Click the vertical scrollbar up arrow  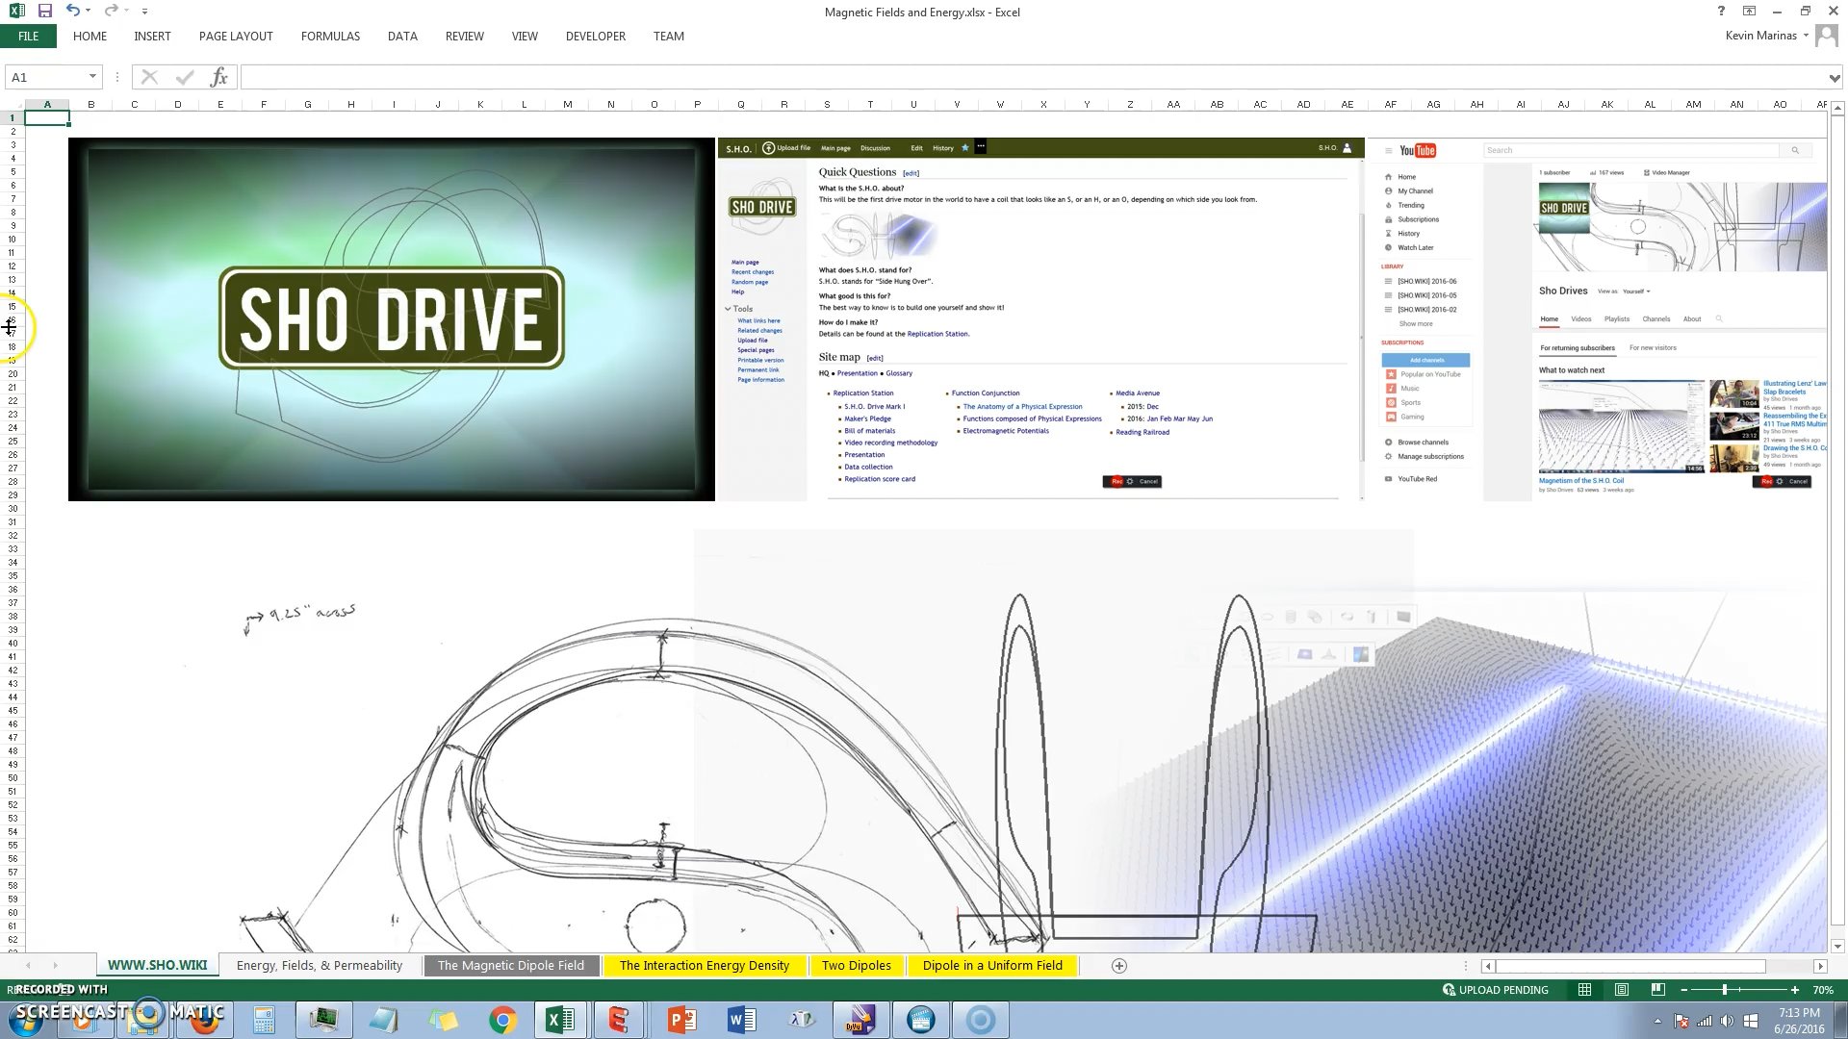[1837, 106]
